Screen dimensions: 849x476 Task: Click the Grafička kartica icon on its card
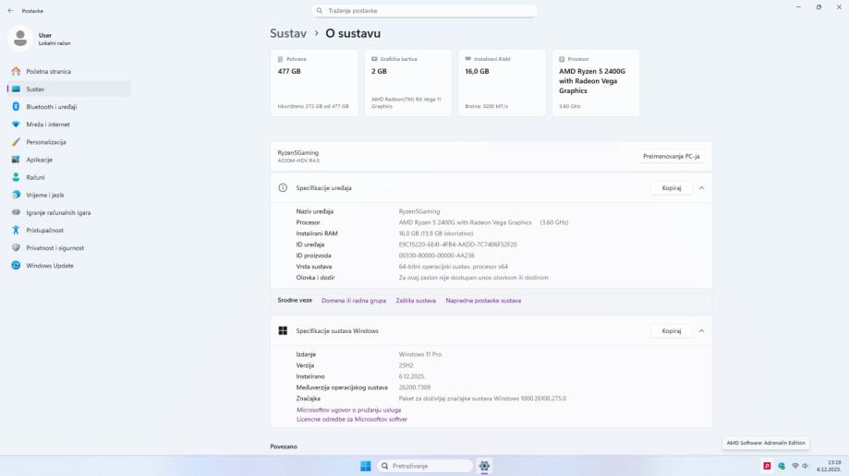tap(374, 59)
